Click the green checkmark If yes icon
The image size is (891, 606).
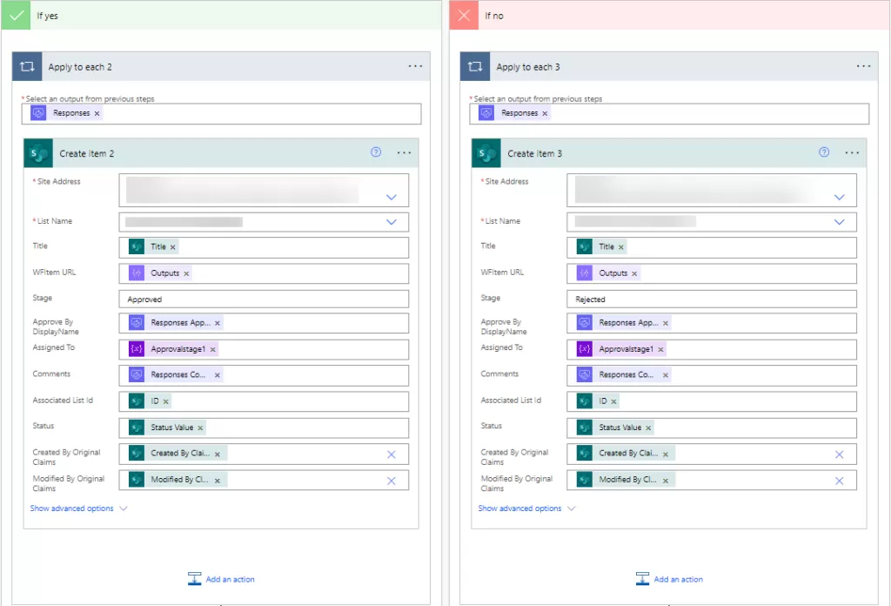16,15
